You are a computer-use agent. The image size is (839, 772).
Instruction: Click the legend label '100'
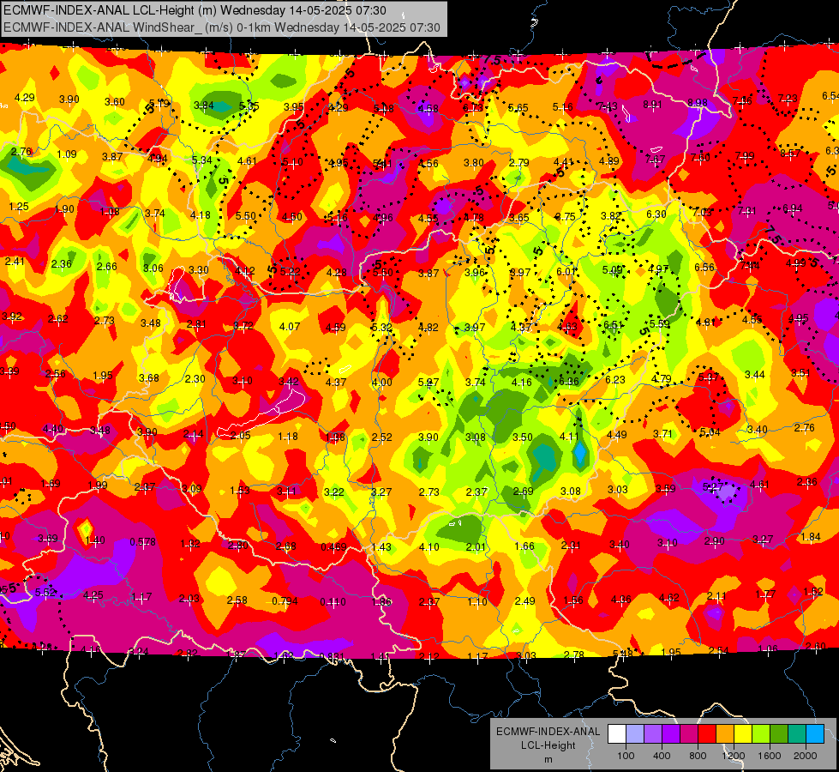[x=626, y=756]
